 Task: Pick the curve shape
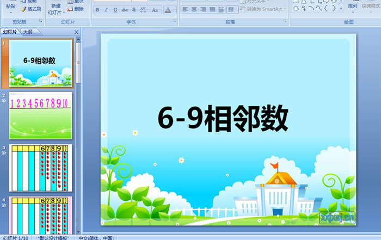[318, 8]
